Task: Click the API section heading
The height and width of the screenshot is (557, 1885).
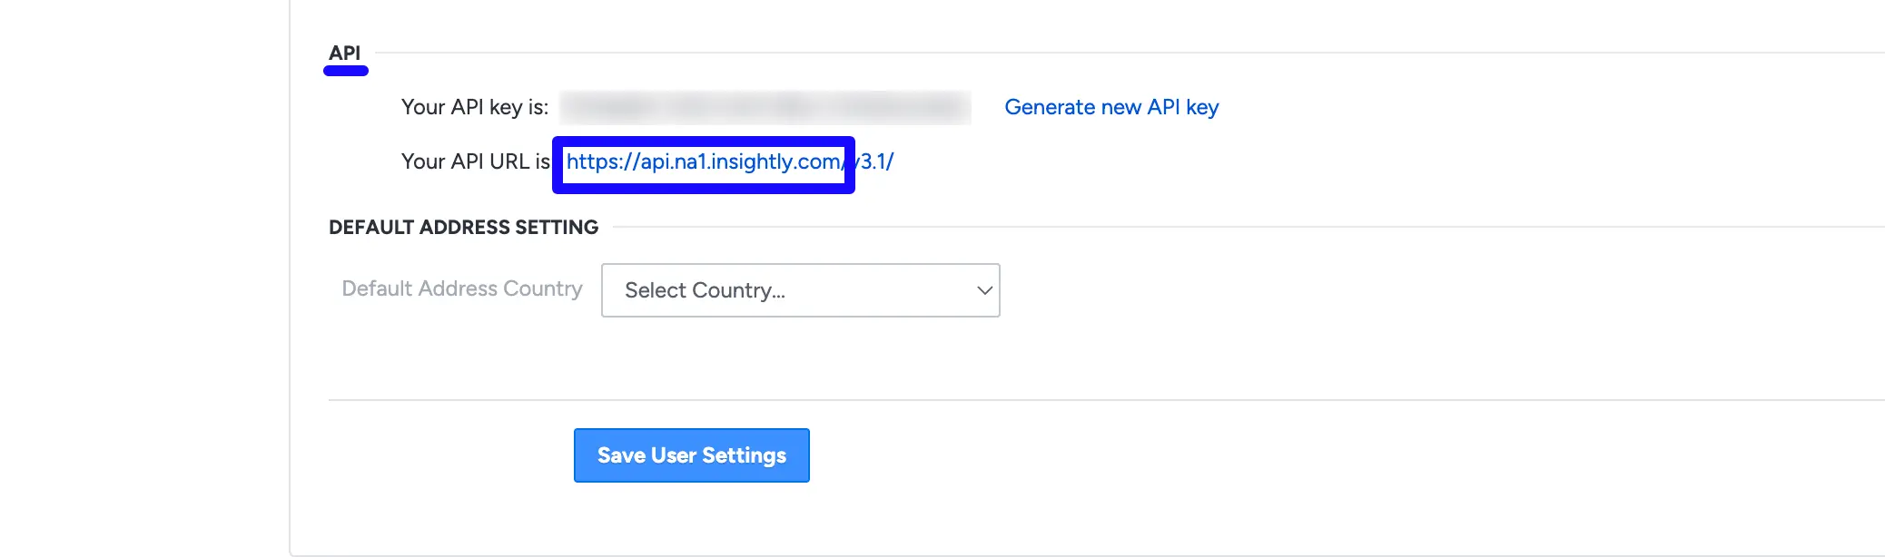Action: pos(345,53)
